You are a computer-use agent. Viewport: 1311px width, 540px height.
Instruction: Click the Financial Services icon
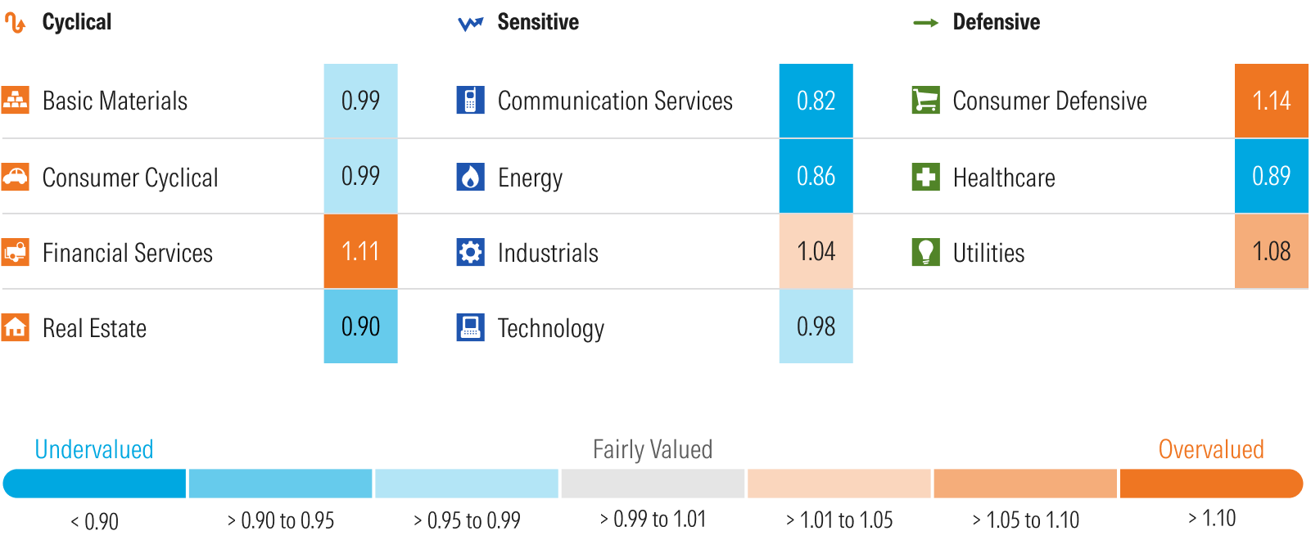click(15, 252)
